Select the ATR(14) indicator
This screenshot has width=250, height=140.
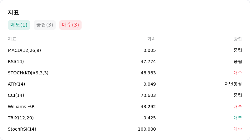point(17,84)
